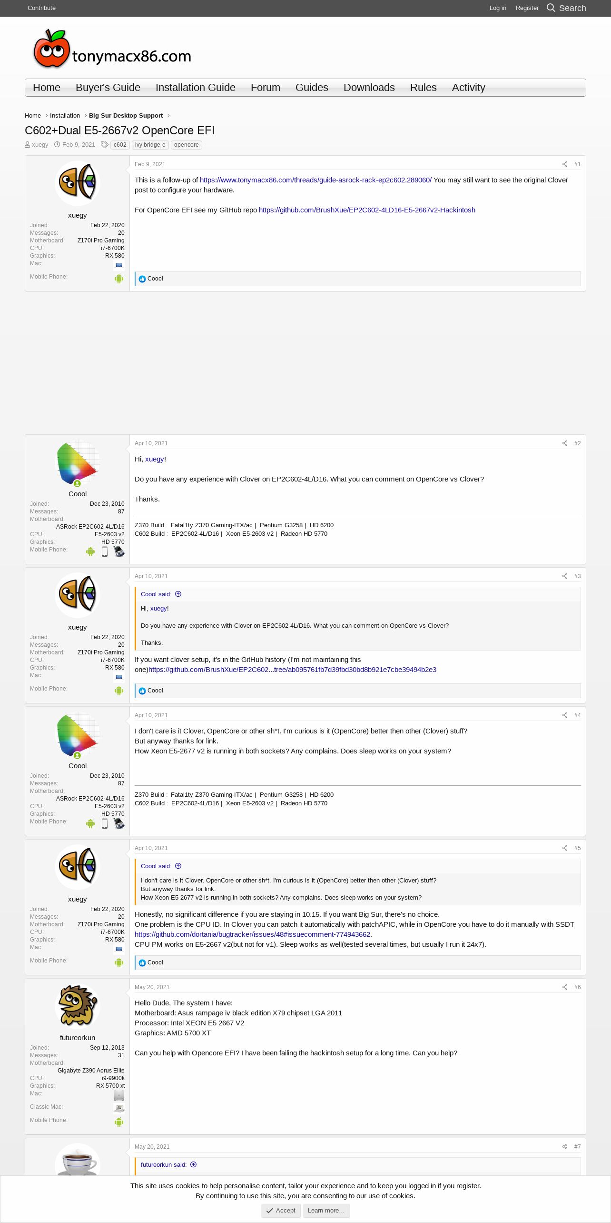The height and width of the screenshot is (1223, 611).
Task: Select the ivy bridge-e tag
Action: coord(150,145)
